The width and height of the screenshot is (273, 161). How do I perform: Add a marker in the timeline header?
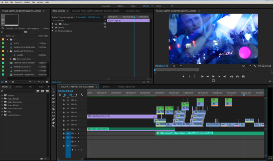point(76,95)
